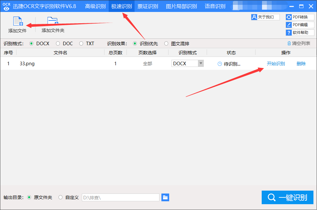Click the OCR eye logo icon
Image resolution: width=317 pixels, height=210 pixels.
6,7
